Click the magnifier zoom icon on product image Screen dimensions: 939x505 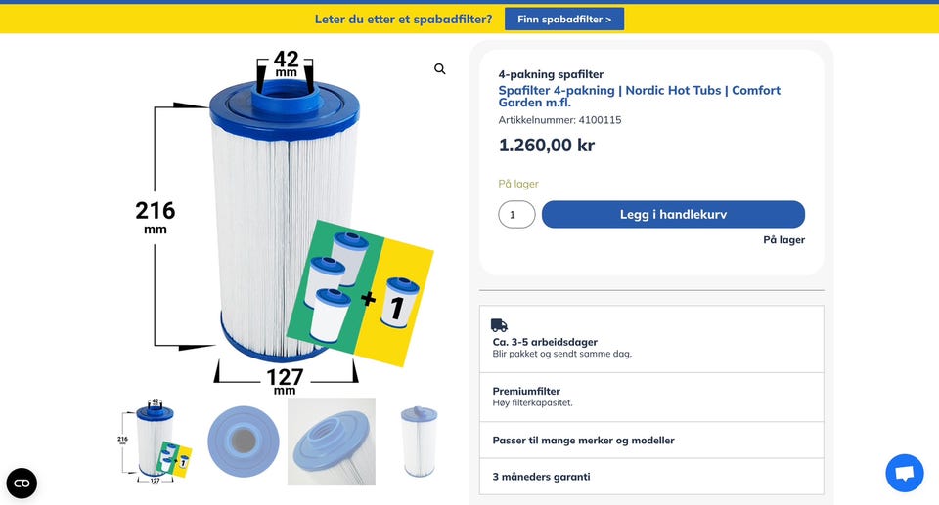coord(439,68)
